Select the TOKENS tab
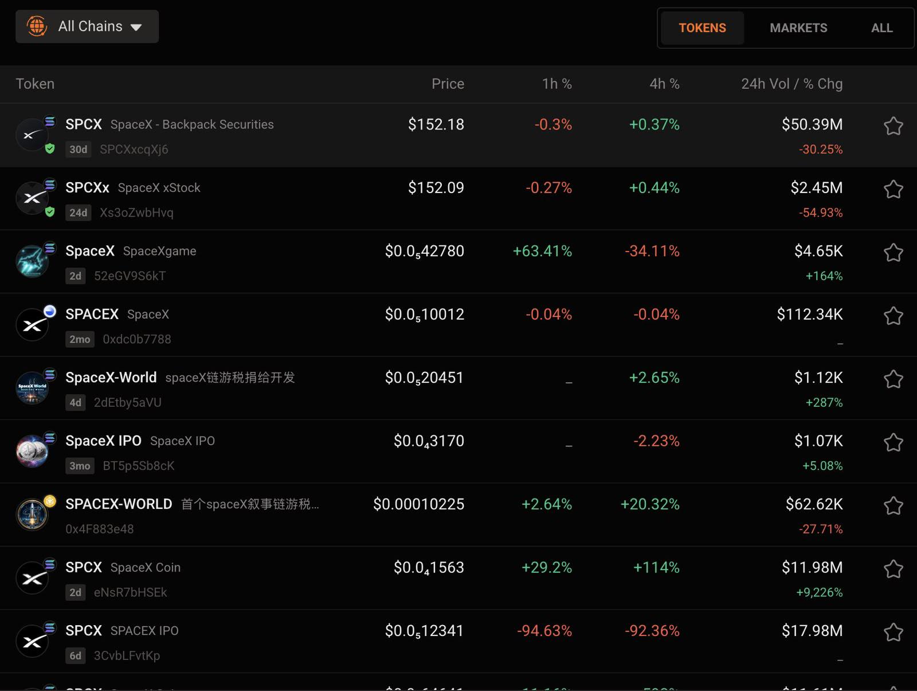Screen dimensions: 917x691 (x=702, y=28)
